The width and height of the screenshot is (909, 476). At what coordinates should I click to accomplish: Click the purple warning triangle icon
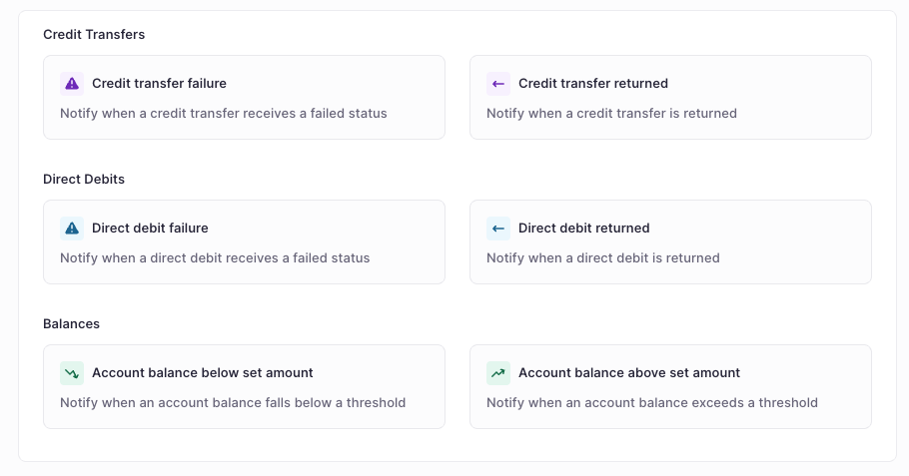click(x=72, y=84)
